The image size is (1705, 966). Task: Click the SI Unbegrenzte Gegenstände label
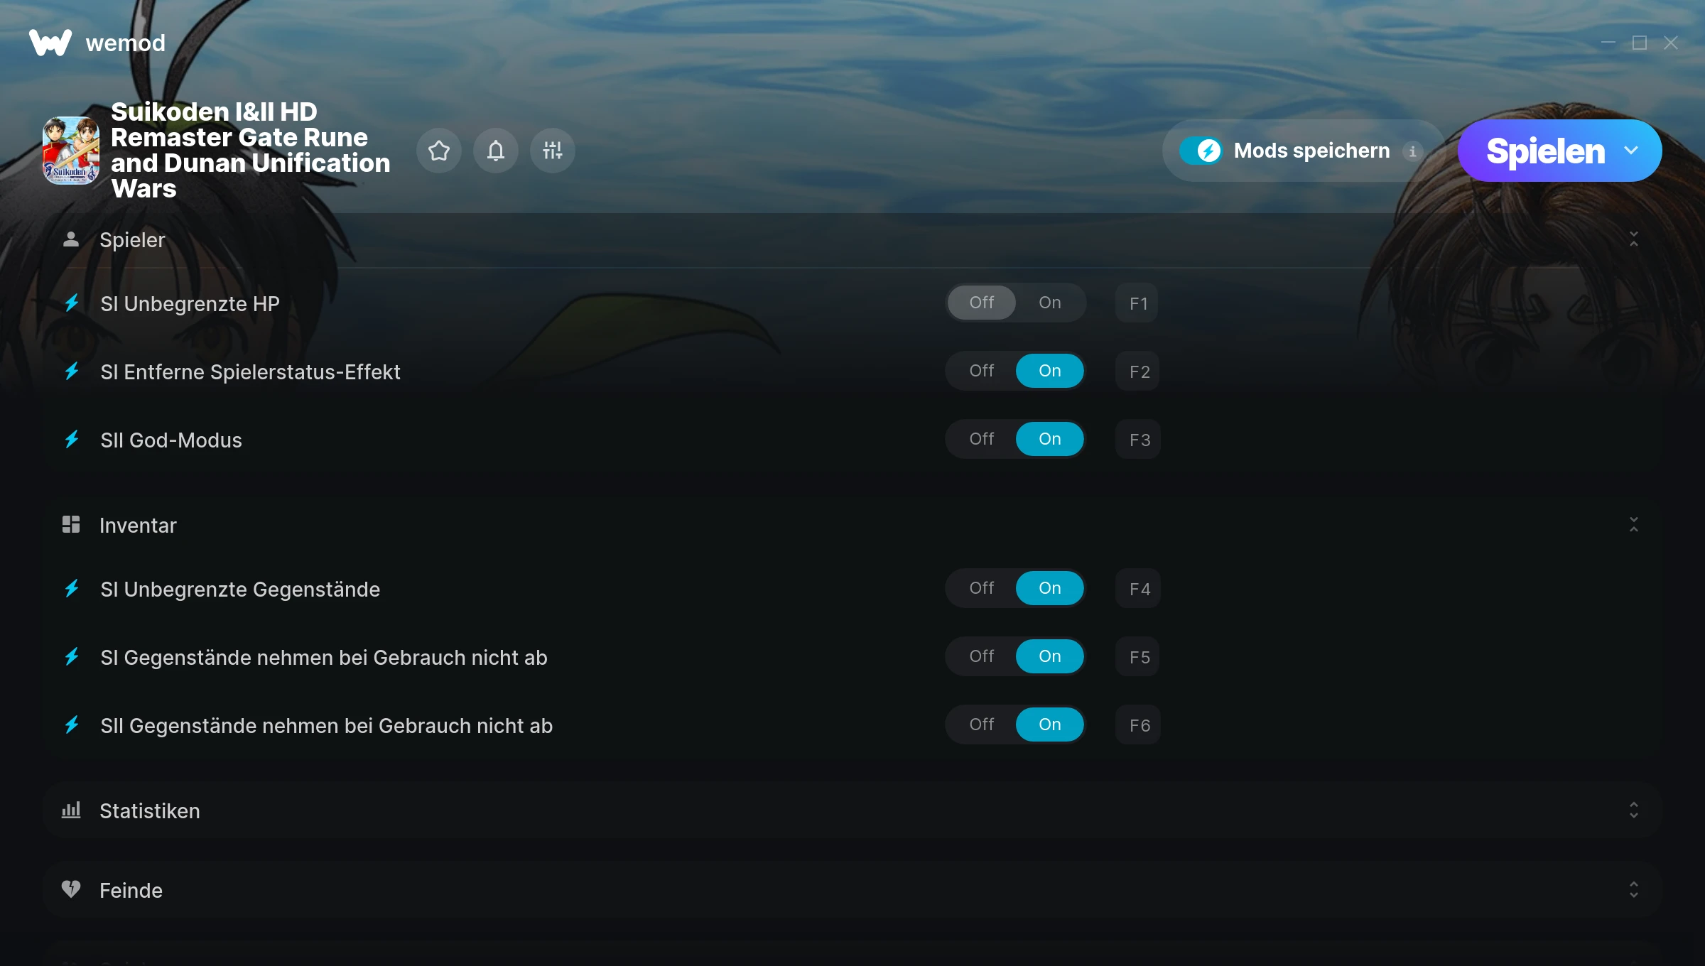[240, 590]
